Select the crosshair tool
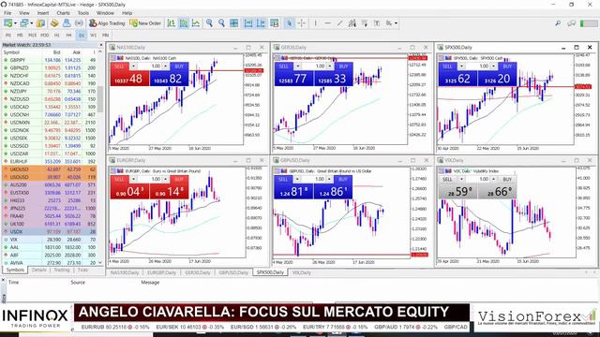 (x=302, y=23)
